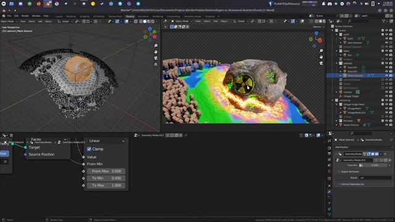Open the Modifiers wrench properties tab
The image size is (395, 222).
pos(329,192)
